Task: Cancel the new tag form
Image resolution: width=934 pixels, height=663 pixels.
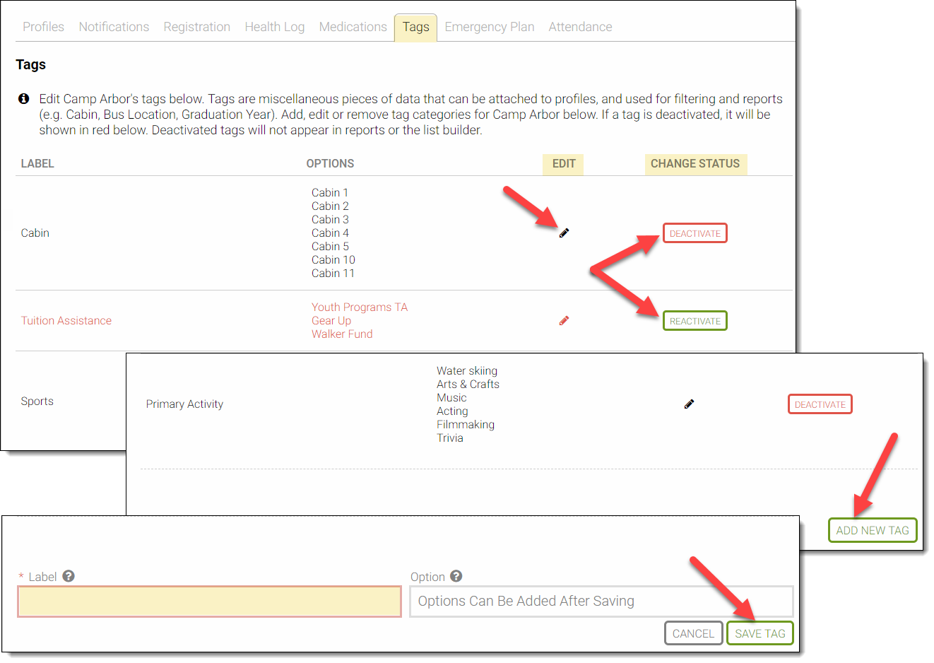Action: [693, 633]
